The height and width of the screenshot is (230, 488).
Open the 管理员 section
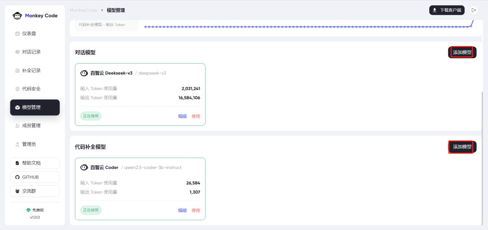pos(35,145)
